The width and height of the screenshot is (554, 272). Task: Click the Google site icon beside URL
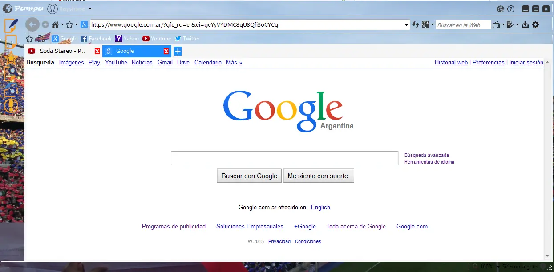point(84,24)
